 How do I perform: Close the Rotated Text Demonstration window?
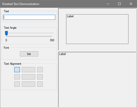pos(131,4)
